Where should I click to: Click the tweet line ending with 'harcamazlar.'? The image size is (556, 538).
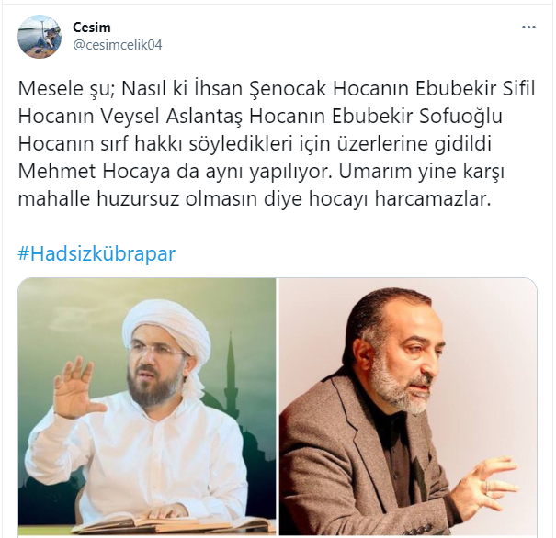[255, 198]
